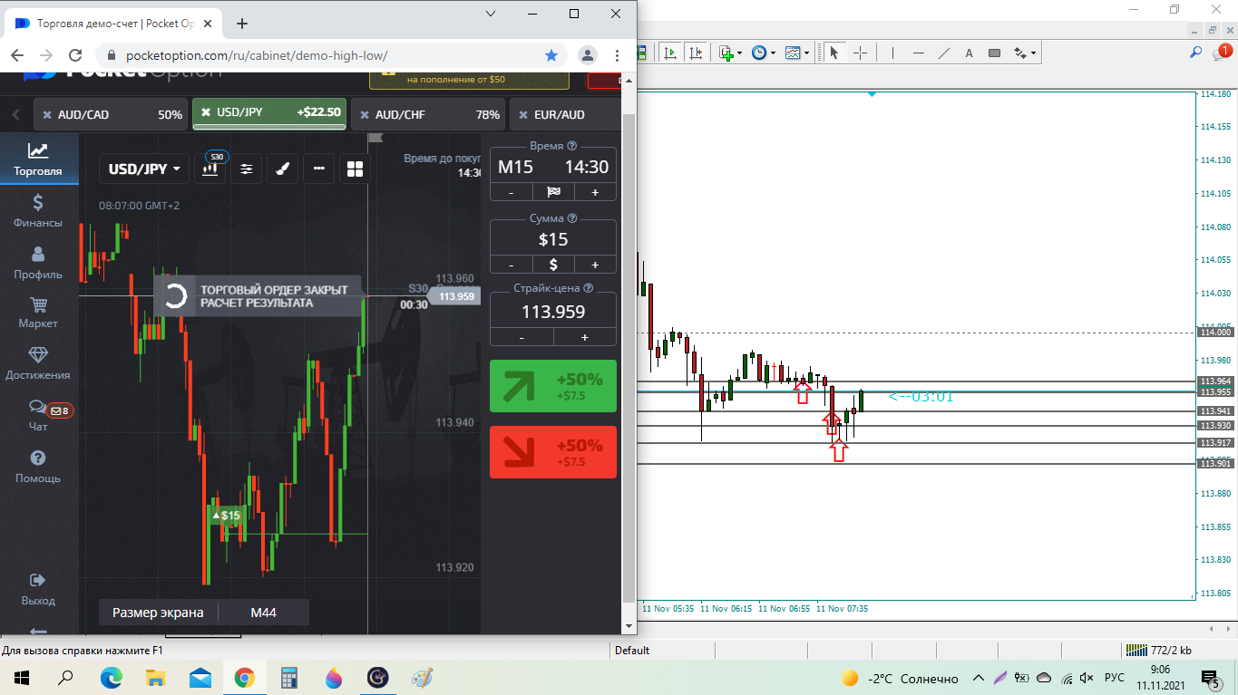The height and width of the screenshot is (695, 1238).
Task: Open the indicators settings sliders icon
Action: [x=246, y=169]
